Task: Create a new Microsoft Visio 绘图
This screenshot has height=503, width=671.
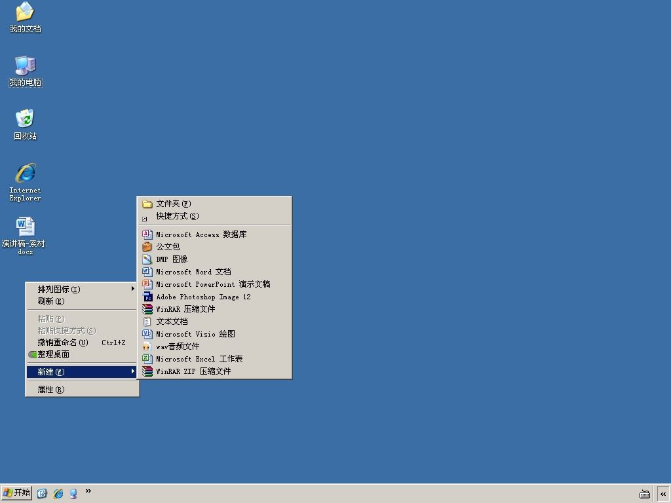Action: click(x=214, y=334)
